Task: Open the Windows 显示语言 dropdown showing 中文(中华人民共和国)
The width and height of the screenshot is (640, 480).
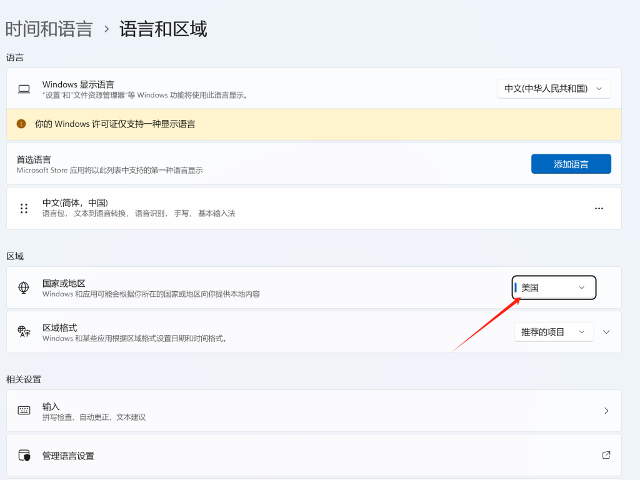Action: click(x=554, y=89)
